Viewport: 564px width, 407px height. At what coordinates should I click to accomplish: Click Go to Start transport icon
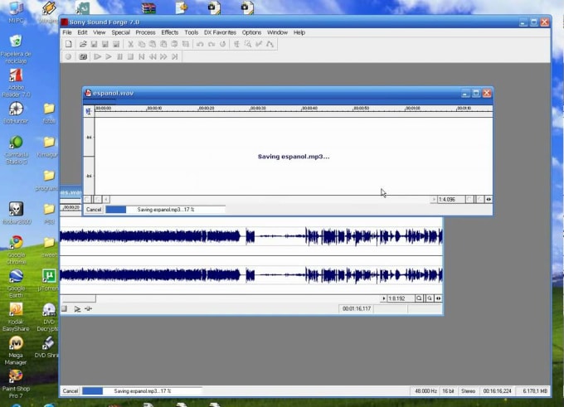pyautogui.click(x=142, y=57)
